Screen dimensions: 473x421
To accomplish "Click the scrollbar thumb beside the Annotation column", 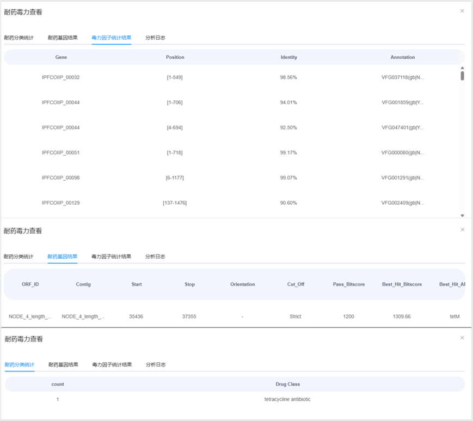I will point(462,76).
